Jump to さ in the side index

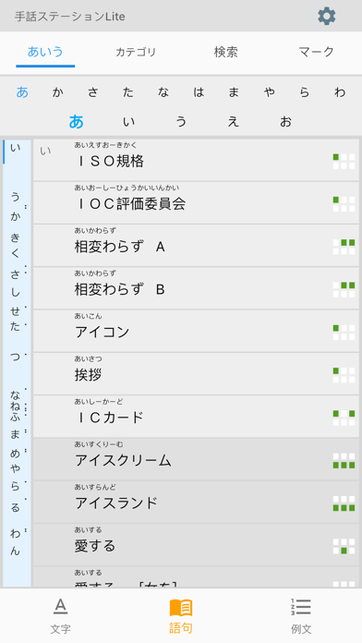click(x=15, y=274)
